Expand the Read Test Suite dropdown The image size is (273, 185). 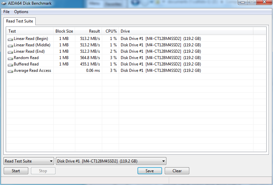pyautogui.click(x=29, y=161)
